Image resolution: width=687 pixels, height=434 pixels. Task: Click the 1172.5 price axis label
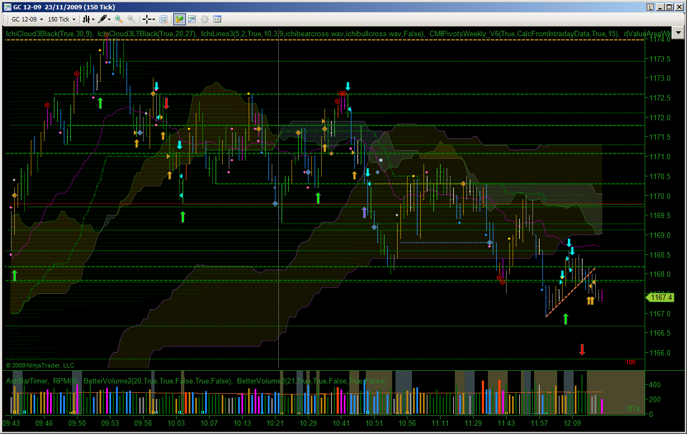click(x=660, y=98)
